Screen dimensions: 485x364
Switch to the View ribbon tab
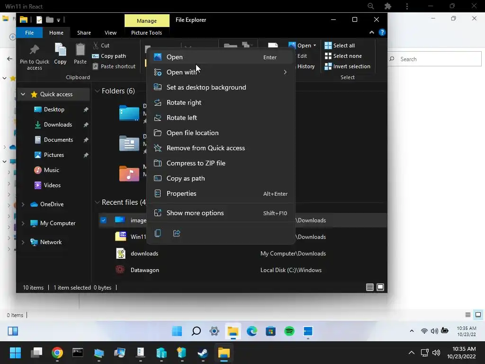[x=110, y=33]
